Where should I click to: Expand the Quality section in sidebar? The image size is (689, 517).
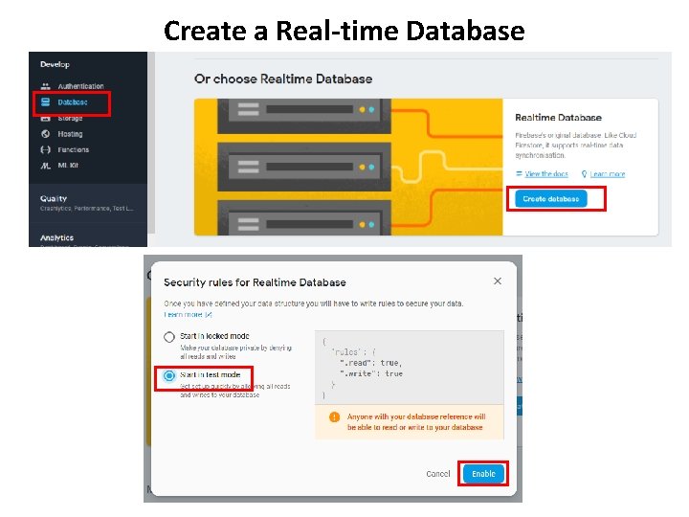point(87,203)
